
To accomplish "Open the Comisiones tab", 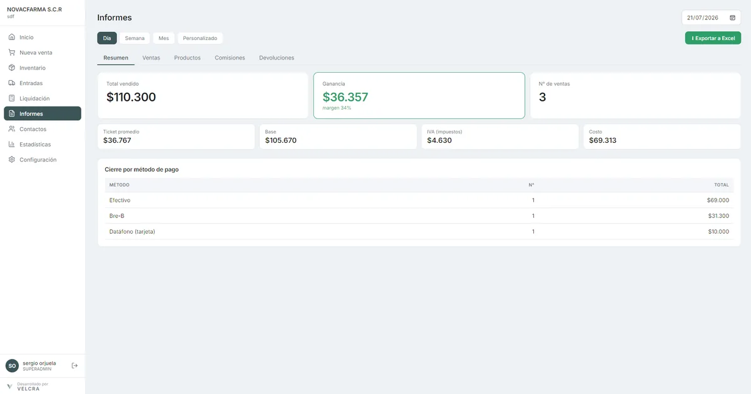I will (230, 58).
